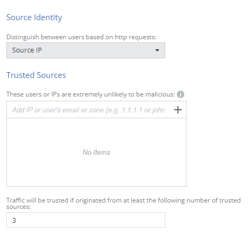Click the info icon beside malicious label

point(181,94)
